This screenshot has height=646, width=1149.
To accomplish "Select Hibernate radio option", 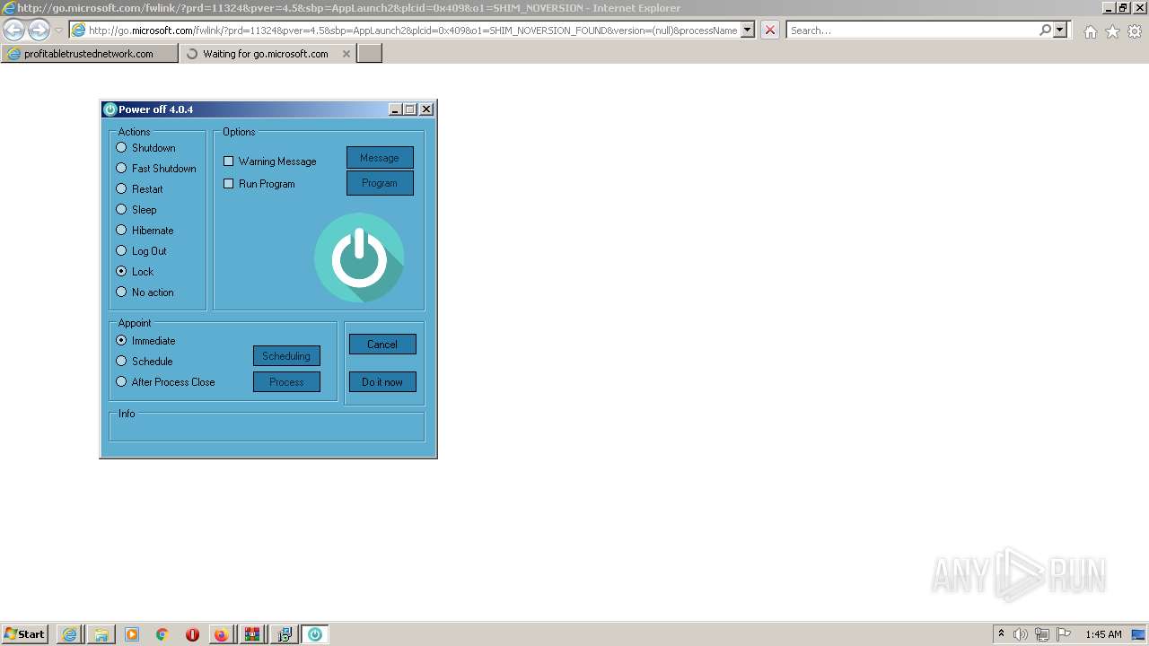I will coord(145,231).
